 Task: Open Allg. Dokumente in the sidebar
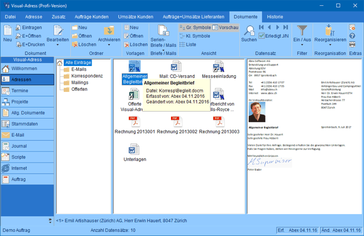27,113
